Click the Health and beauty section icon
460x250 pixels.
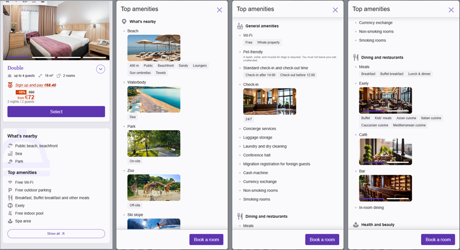[356, 225]
